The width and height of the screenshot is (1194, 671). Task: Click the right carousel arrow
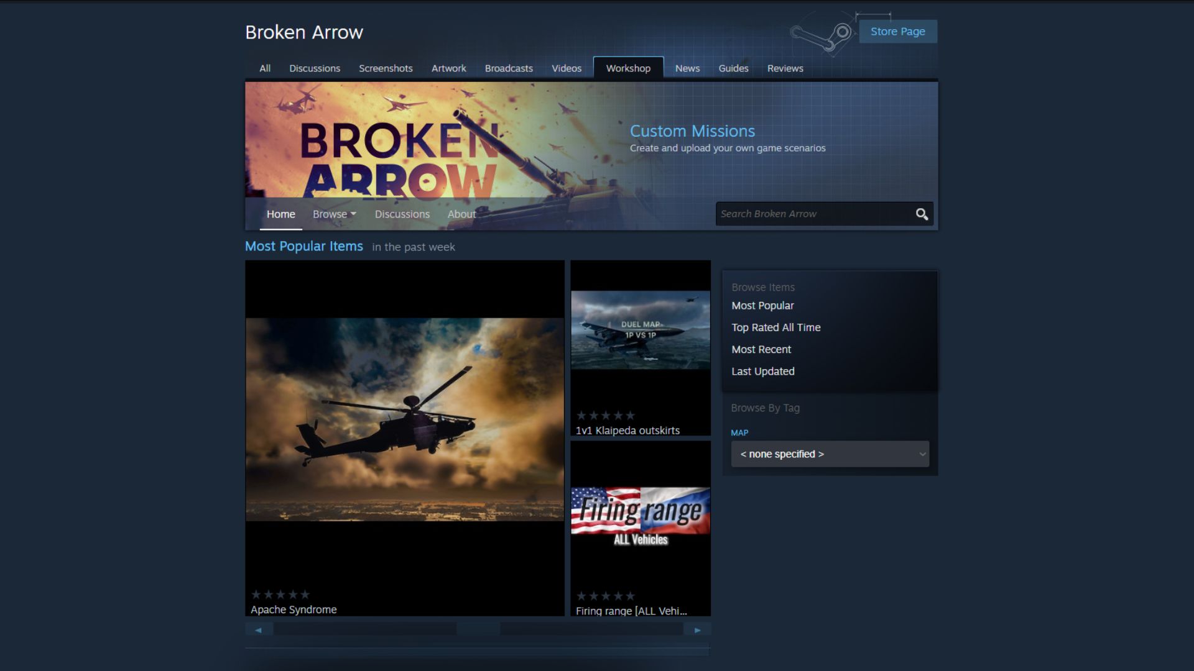[x=697, y=629]
